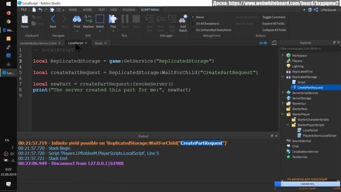Switch to the HOME ribbon tab
This screenshot has height=192, width=341.
(72, 10)
